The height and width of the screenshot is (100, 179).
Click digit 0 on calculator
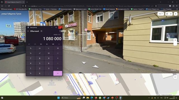pos(40,73)
